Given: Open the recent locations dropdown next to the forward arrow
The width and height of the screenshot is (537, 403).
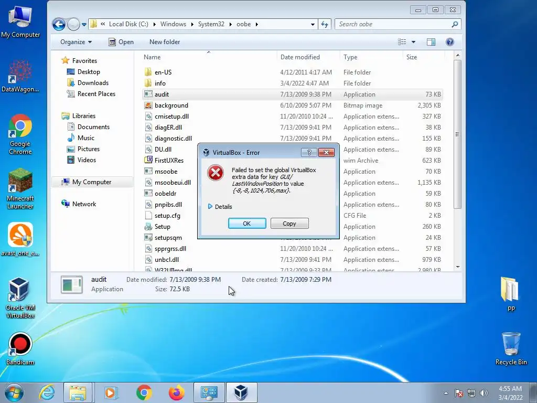Looking at the screenshot, I should coord(84,25).
